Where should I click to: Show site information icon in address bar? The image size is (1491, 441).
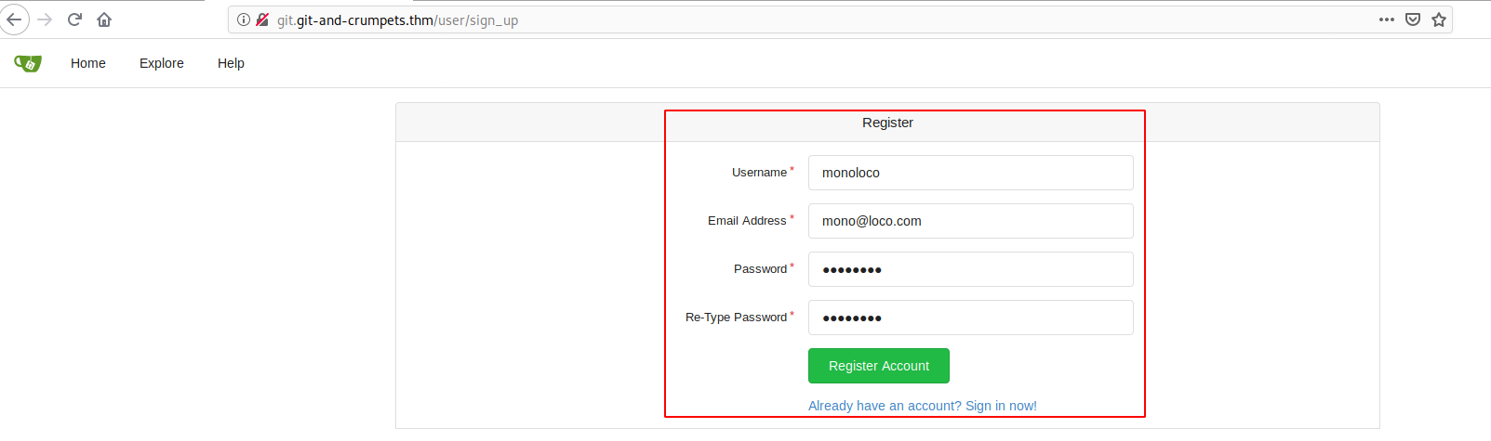tap(244, 19)
